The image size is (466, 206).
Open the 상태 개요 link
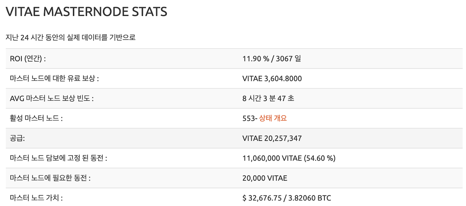click(x=273, y=118)
